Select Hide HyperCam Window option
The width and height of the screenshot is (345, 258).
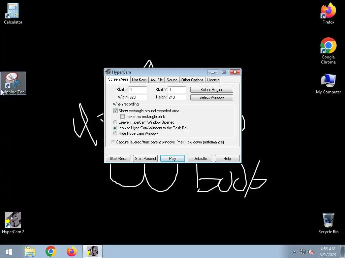click(x=115, y=133)
